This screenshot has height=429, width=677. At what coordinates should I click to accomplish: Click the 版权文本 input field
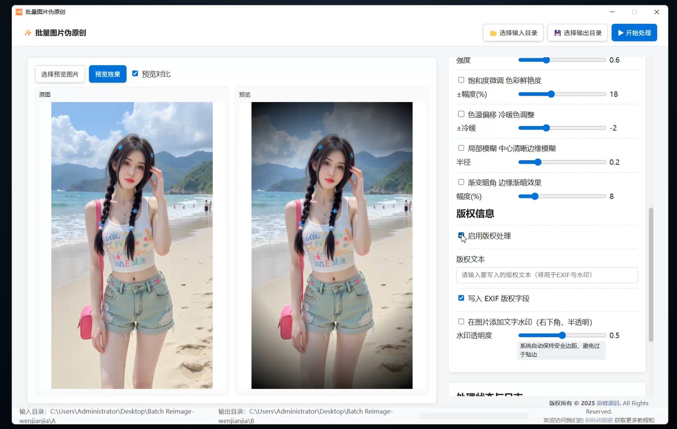(x=547, y=275)
